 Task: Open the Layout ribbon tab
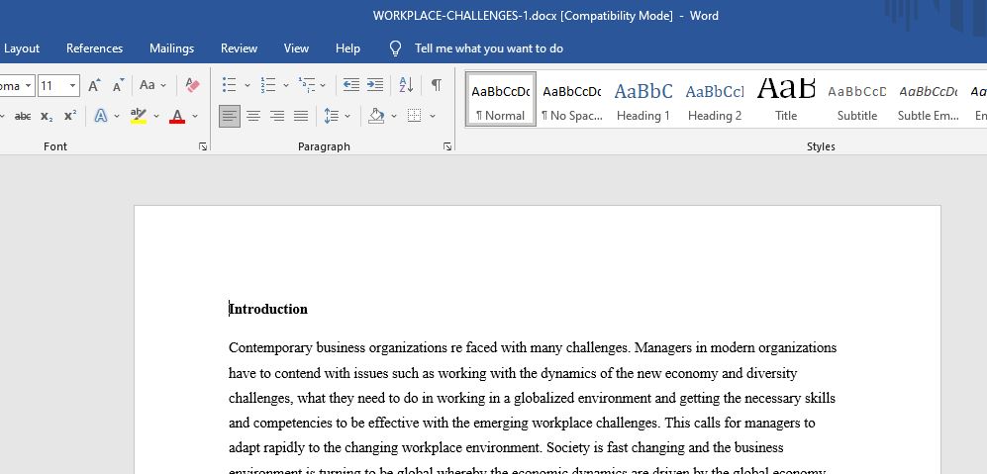click(x=22, y=48)
